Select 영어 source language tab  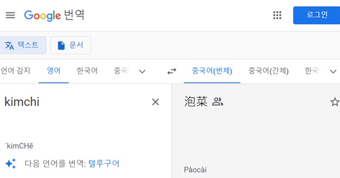pos(53,71)
